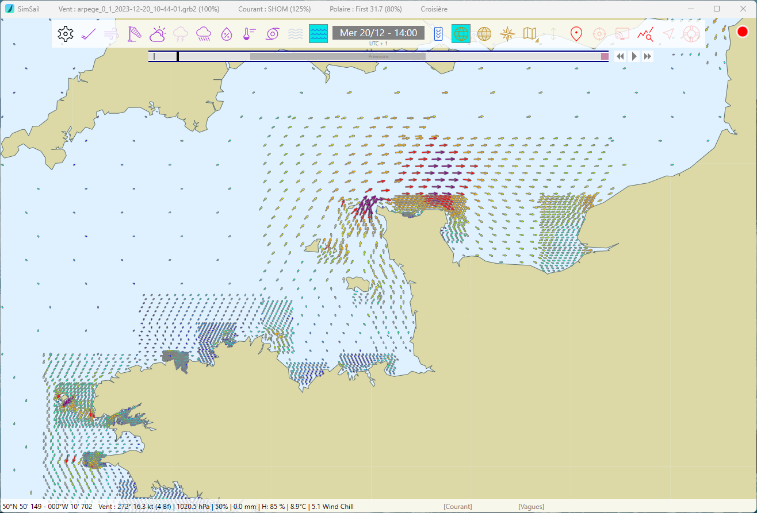Toggle the red record button
The height and width of the screenshot is (513, 757).
click(x=742, y=32)
